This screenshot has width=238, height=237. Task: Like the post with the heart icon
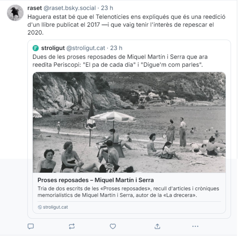113,226
